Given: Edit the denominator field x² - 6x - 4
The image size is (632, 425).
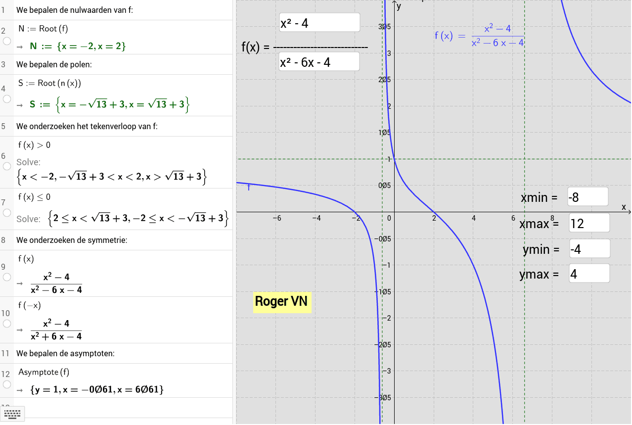Looking at the screenshot, I should (319, 62).
